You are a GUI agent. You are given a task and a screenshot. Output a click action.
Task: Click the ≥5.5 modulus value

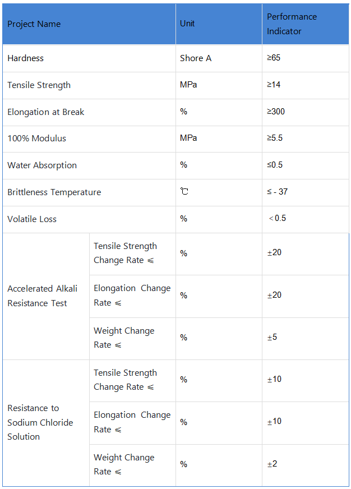(x=275, y=138)
